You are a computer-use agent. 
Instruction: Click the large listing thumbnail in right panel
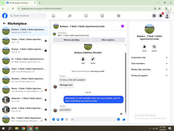pyautogui.click(x=149, y=29)
